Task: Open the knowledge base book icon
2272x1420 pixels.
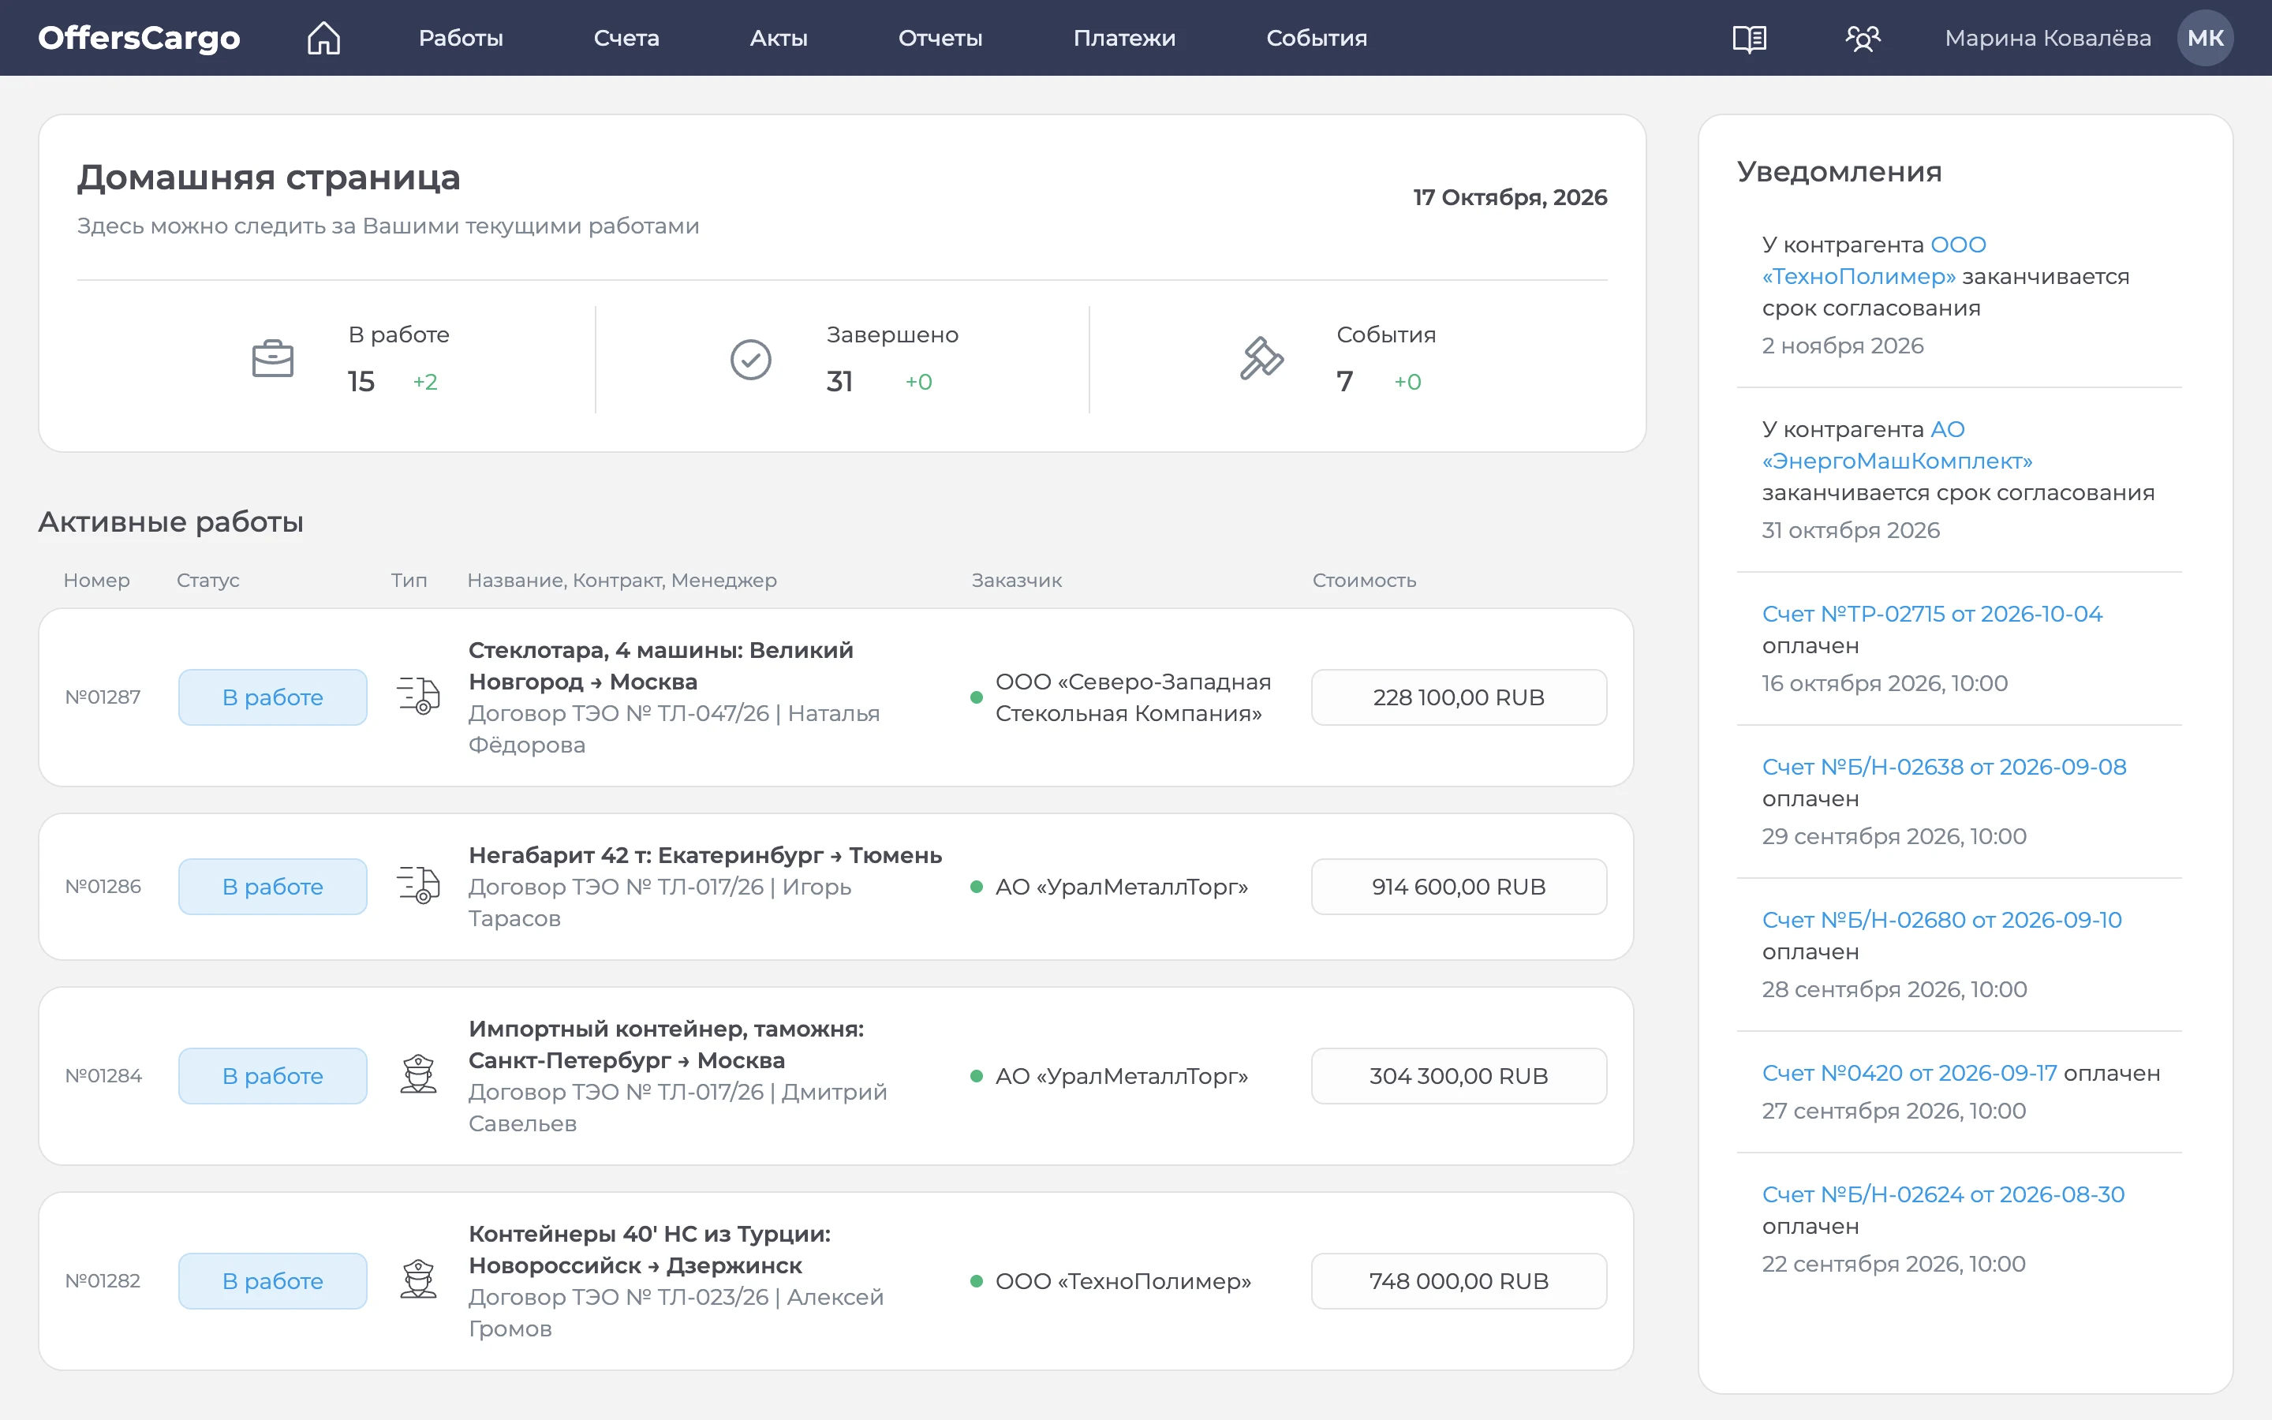Action: (1749, 39)
